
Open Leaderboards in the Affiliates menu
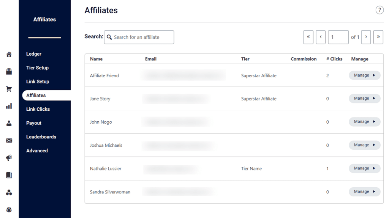click(41, 137)
